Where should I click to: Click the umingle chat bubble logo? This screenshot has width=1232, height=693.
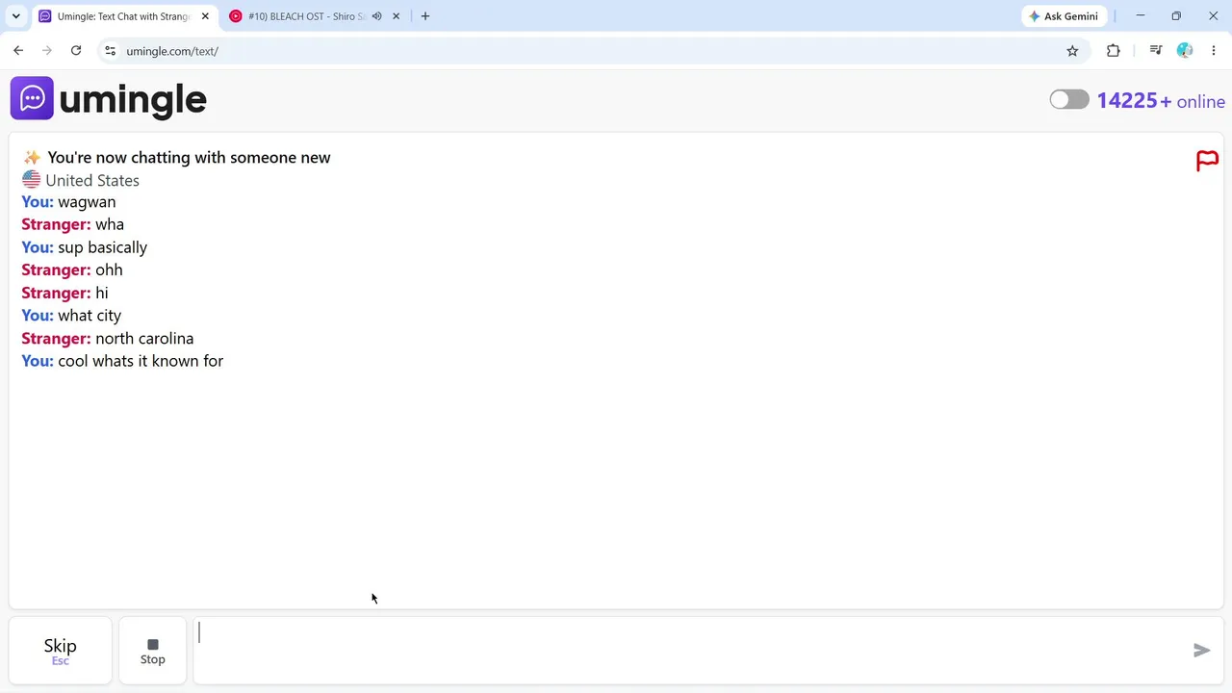tap(32, 98)
